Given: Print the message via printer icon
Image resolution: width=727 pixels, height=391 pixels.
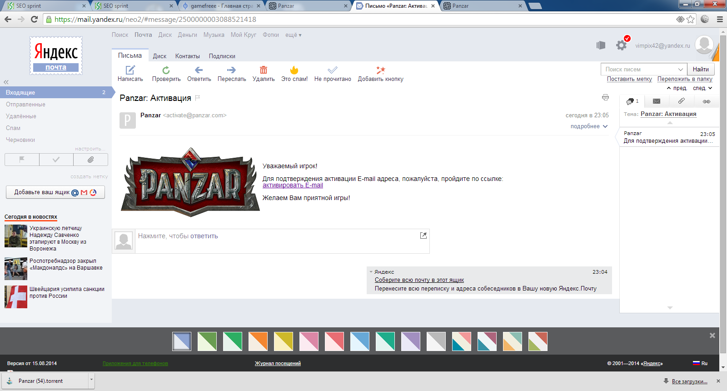Looking at the screenshot, I should pos(605,97).
